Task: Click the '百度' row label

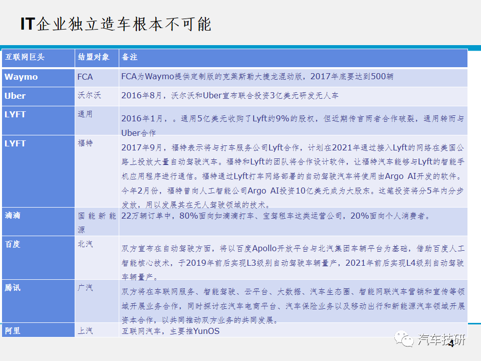Action: coord(13,244)
